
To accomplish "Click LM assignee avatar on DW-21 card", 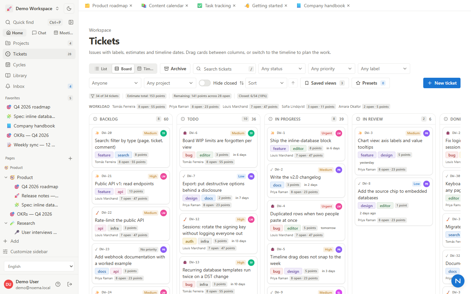I will coord(164,176).
